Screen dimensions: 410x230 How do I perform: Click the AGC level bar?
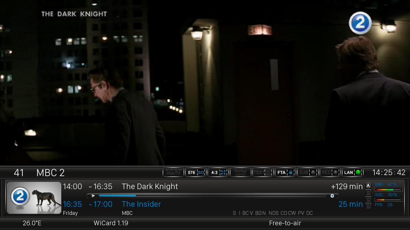[x=388, y=200]
